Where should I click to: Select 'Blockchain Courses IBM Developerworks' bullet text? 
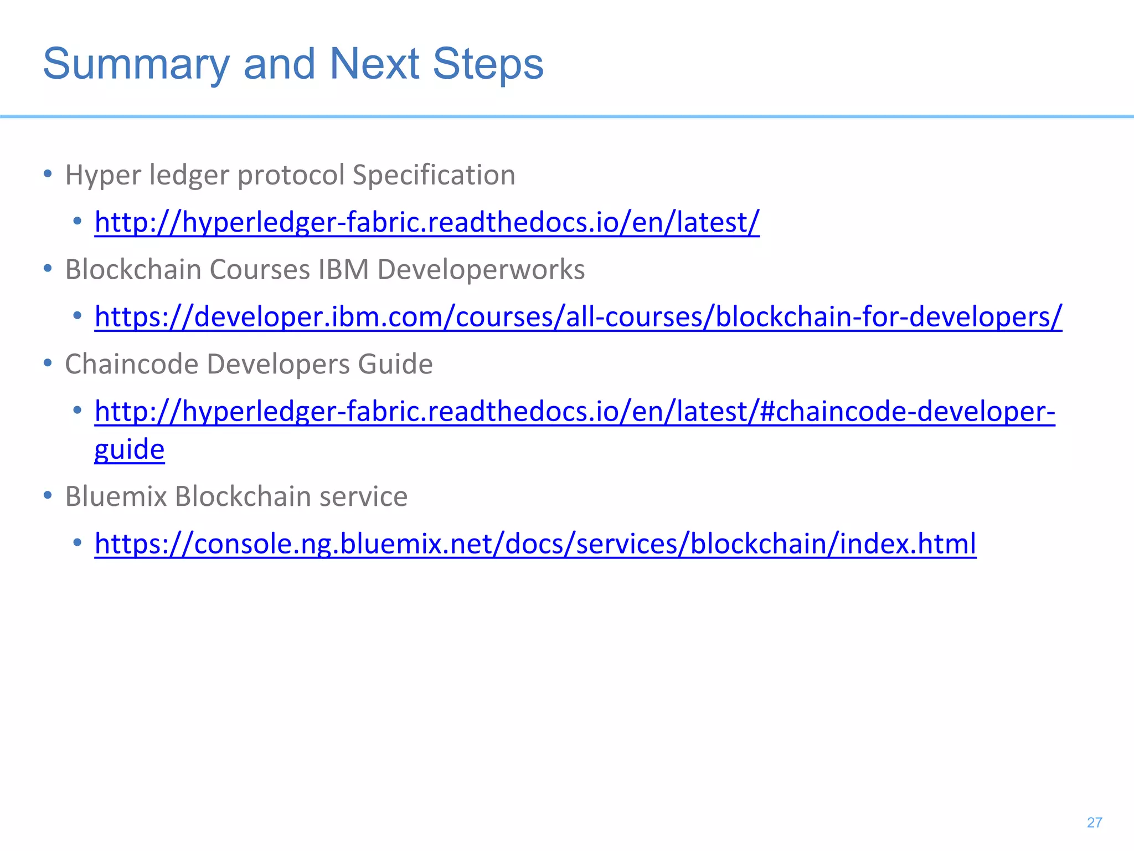point(325,270)
